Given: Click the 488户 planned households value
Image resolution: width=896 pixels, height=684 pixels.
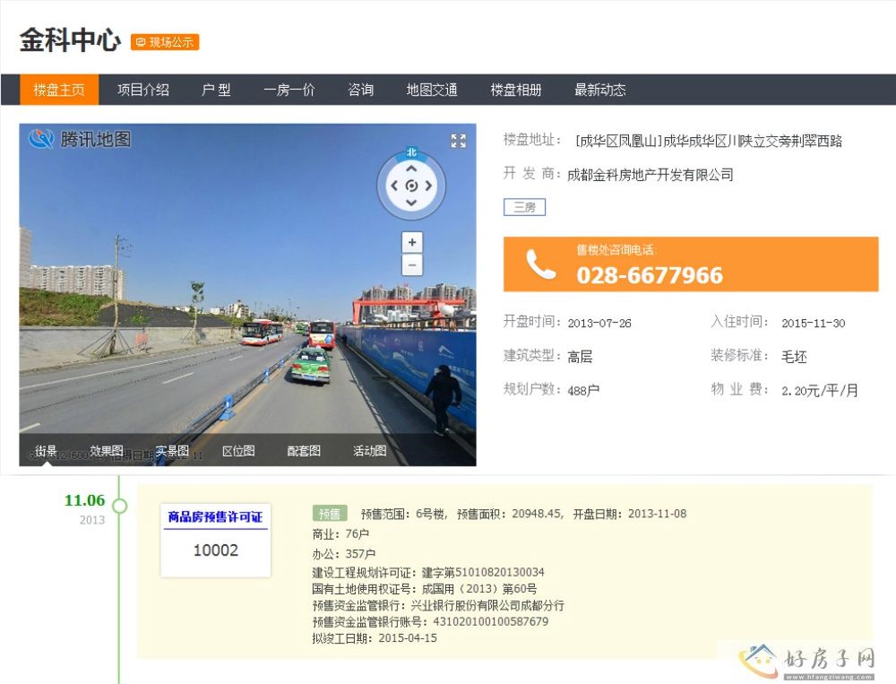Looking at the screenshot, I should pyautogui.click(x=583, y=390).
